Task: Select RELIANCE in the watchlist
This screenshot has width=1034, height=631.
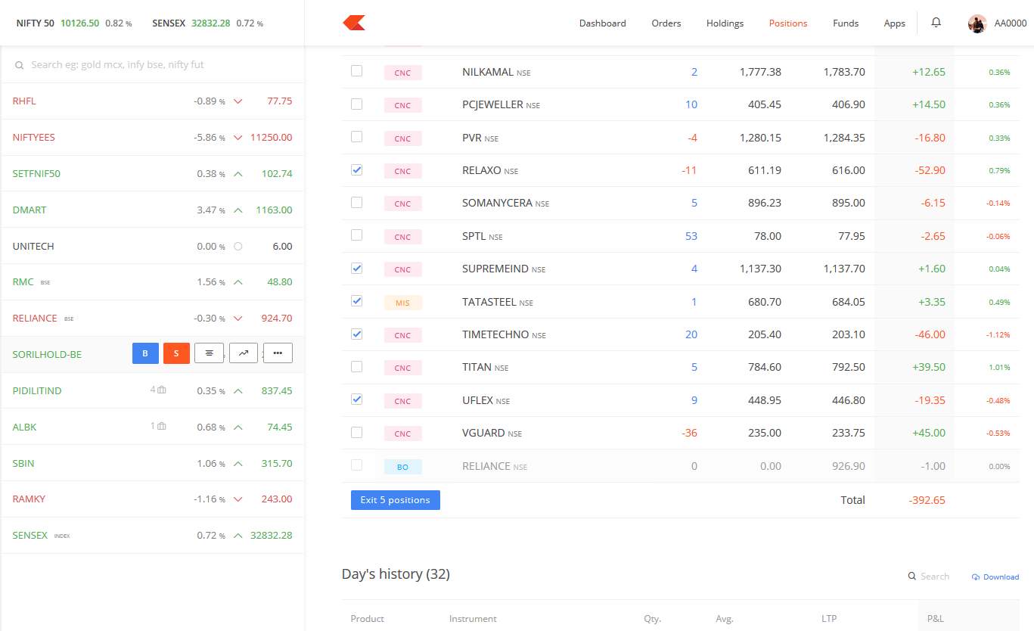Action: [x=153, y=319]
